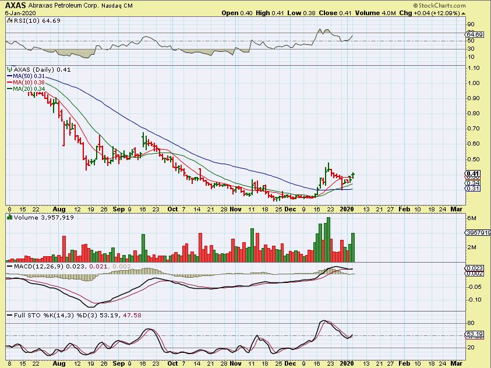
Task: Click the 6-Jan-2020 chart date
Action: tap(20, 13)
